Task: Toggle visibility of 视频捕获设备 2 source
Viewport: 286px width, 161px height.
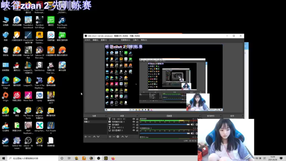Action: (x=134, y=122)
